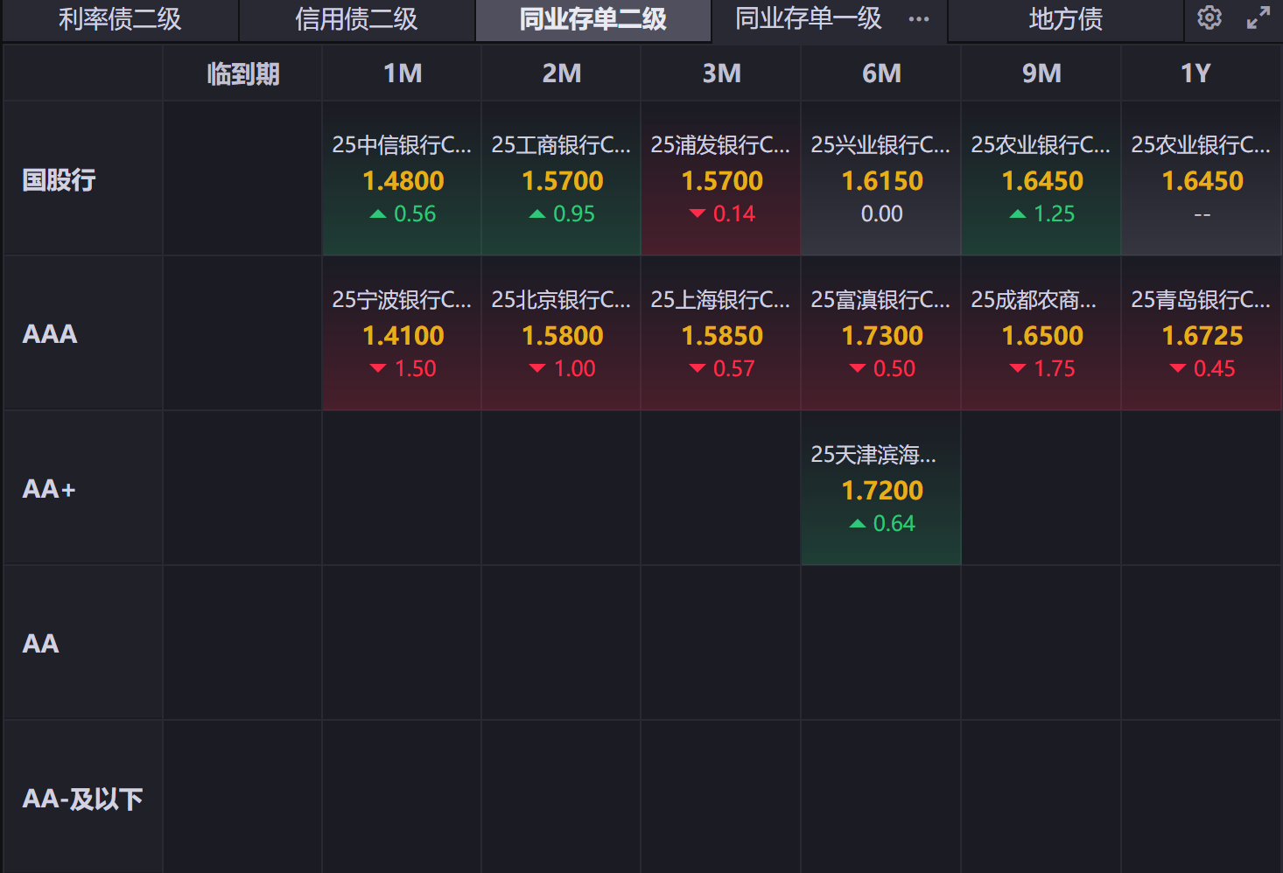The height and width of the screenshot is (873, 1283).
Task: Open the 25天津滨海... cell at 1.7200
Action: coord(881,489)
